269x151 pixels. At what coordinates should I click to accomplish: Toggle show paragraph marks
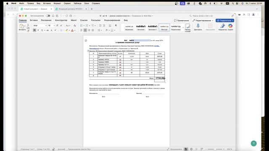pyautogui.click(x=116, y=26)
